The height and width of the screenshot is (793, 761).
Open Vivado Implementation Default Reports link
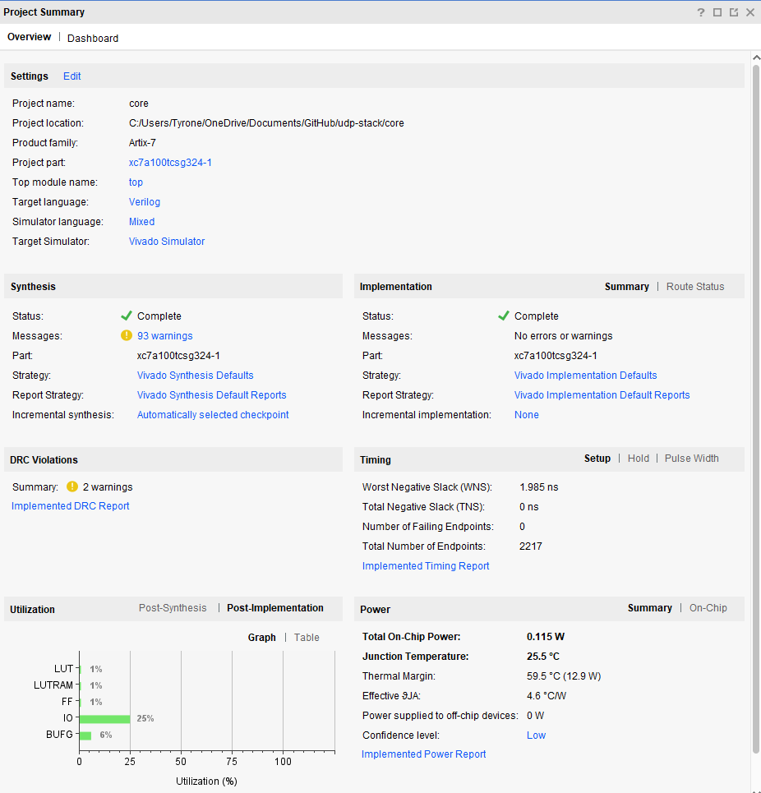click(602, 395)
